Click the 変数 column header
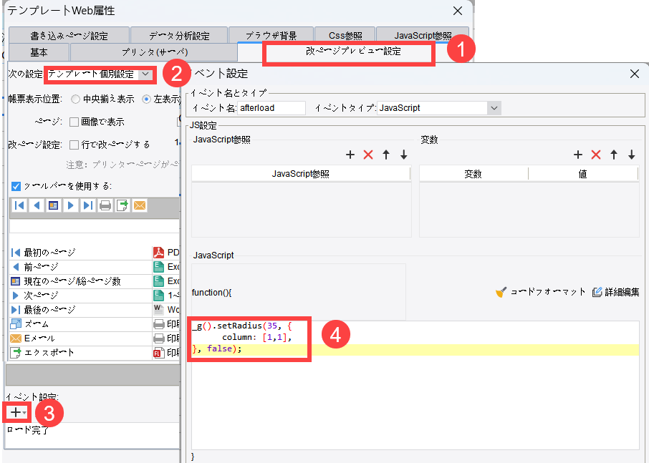 [473, 174]
